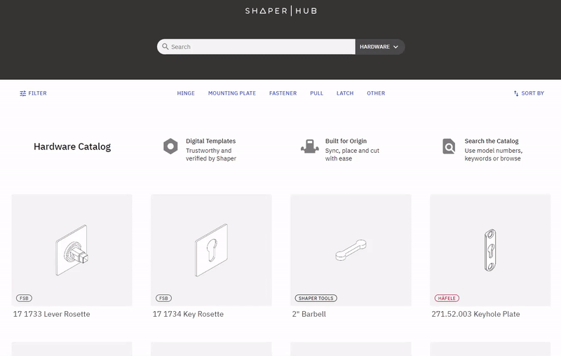Click the Digital Templates heading text
This screenshot has width=561, height=356.
click(211, 141)
